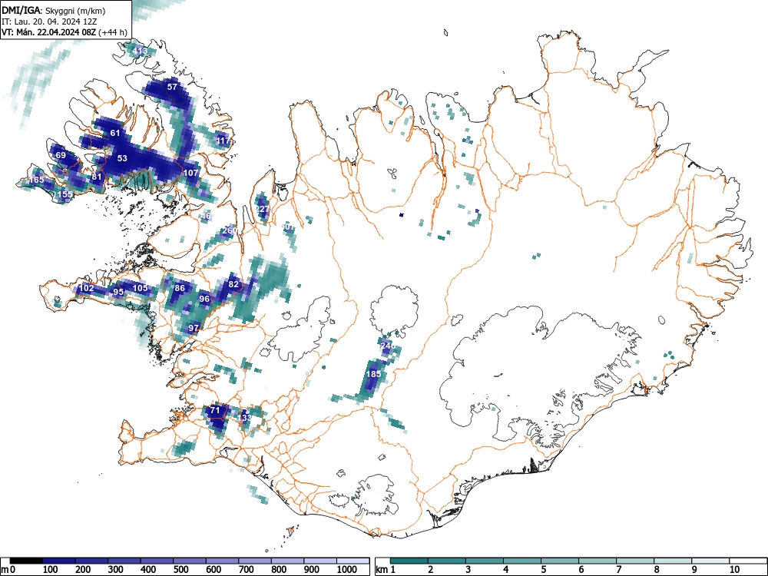Select the near-white 9–10 km legend swatch
Image resolution: width=768 pixels, height=576 pixels.
[710, 561]
